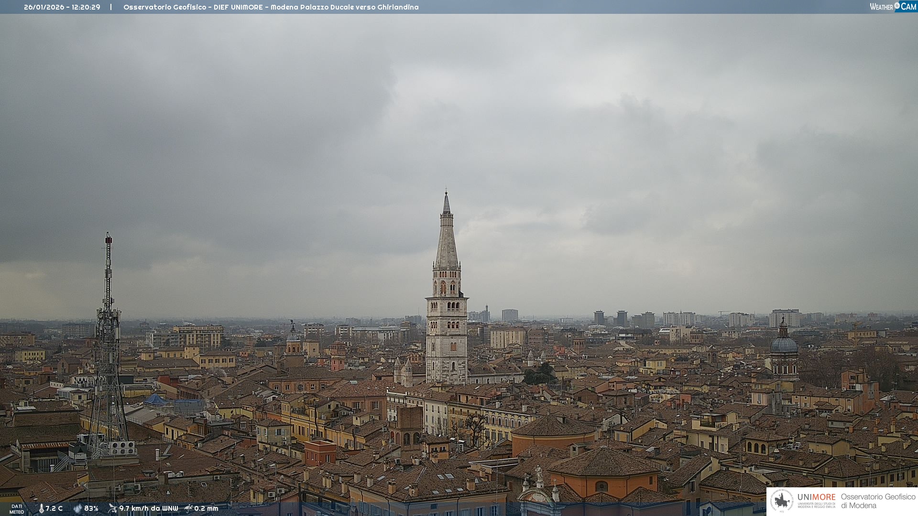Select the 83% humidity value
The image size is (918, 516).
click(x=91, y=509)
